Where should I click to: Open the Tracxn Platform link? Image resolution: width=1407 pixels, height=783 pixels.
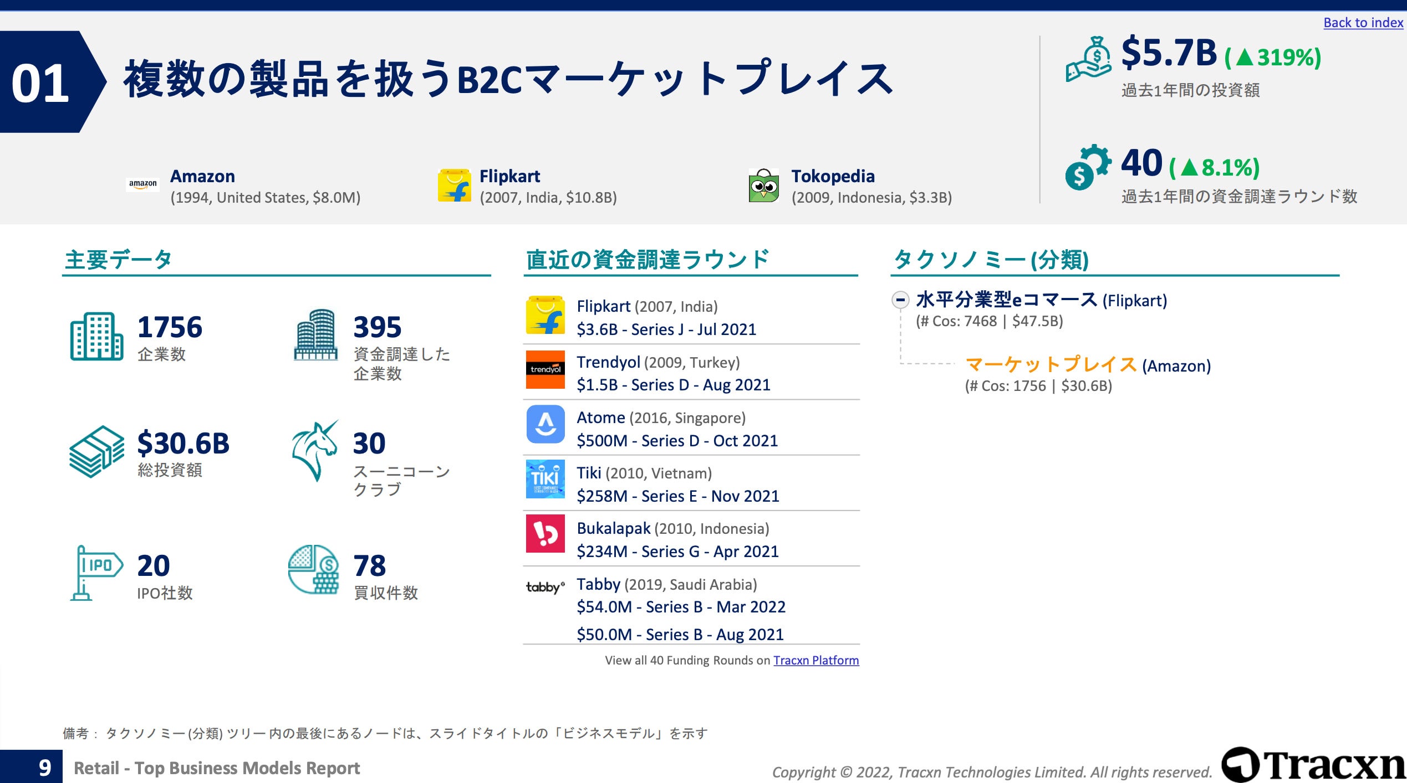click(x=815, y=660)
